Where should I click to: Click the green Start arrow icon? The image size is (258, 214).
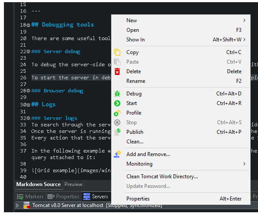117,103
